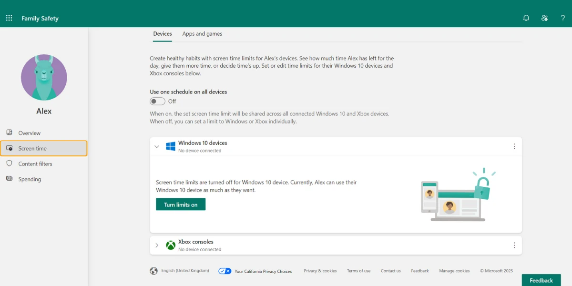
Task: Click the locked devices illustration
Action: tap(459, 194)
